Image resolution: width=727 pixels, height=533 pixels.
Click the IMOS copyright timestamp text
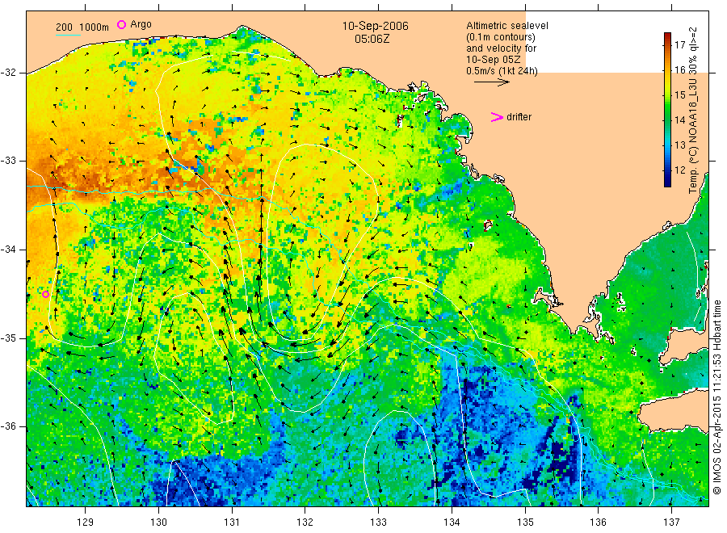coord(716,397)
